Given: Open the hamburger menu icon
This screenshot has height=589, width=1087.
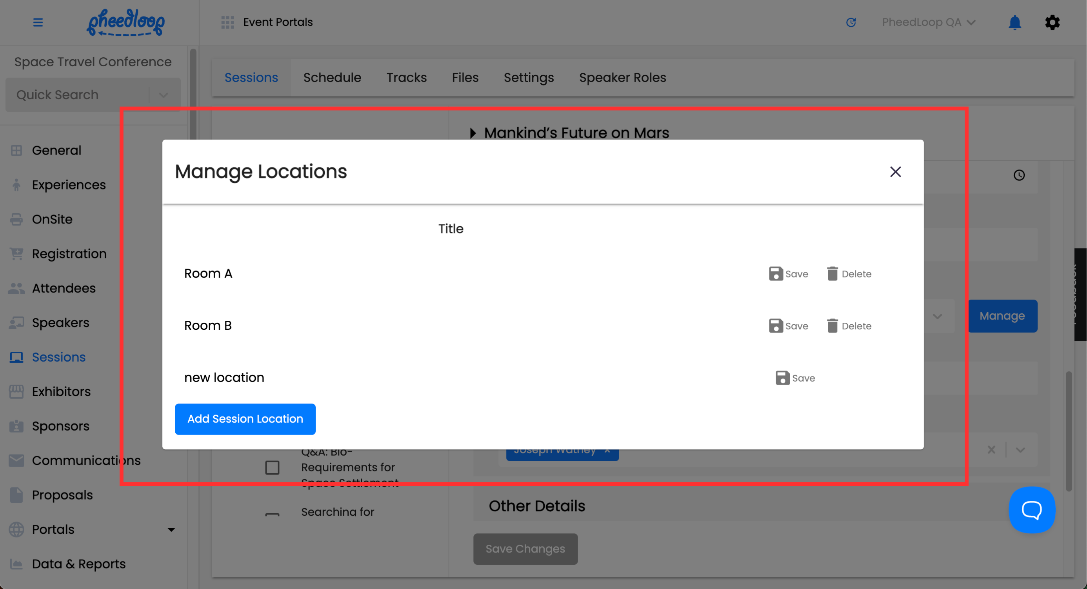Looking at the screenshot, I should click(x=38, y=22).
